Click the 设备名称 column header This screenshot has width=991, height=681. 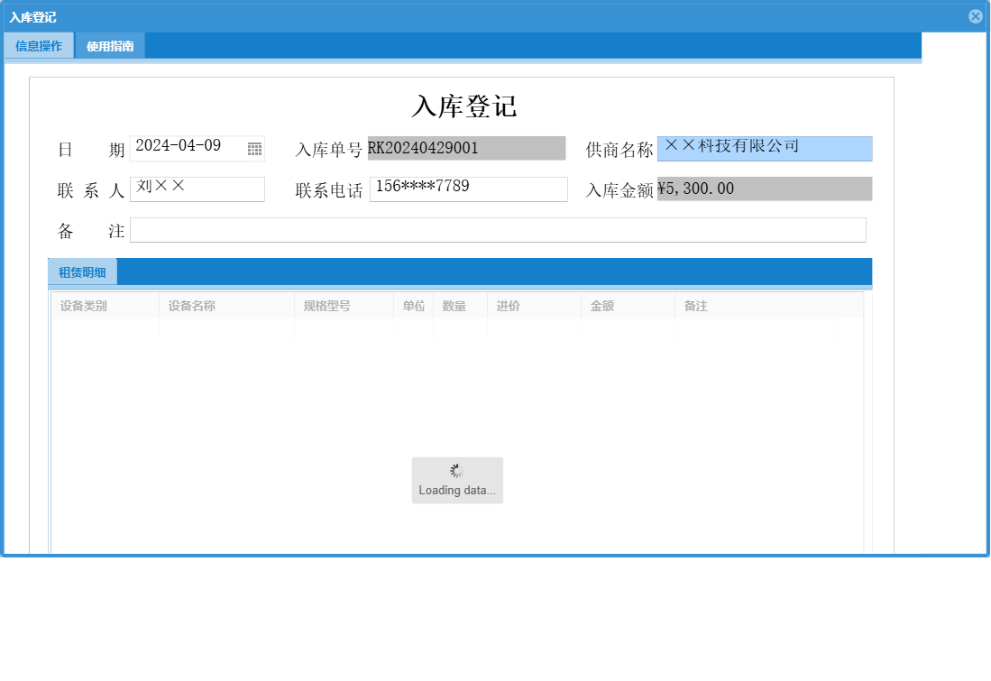coord(188,306)
